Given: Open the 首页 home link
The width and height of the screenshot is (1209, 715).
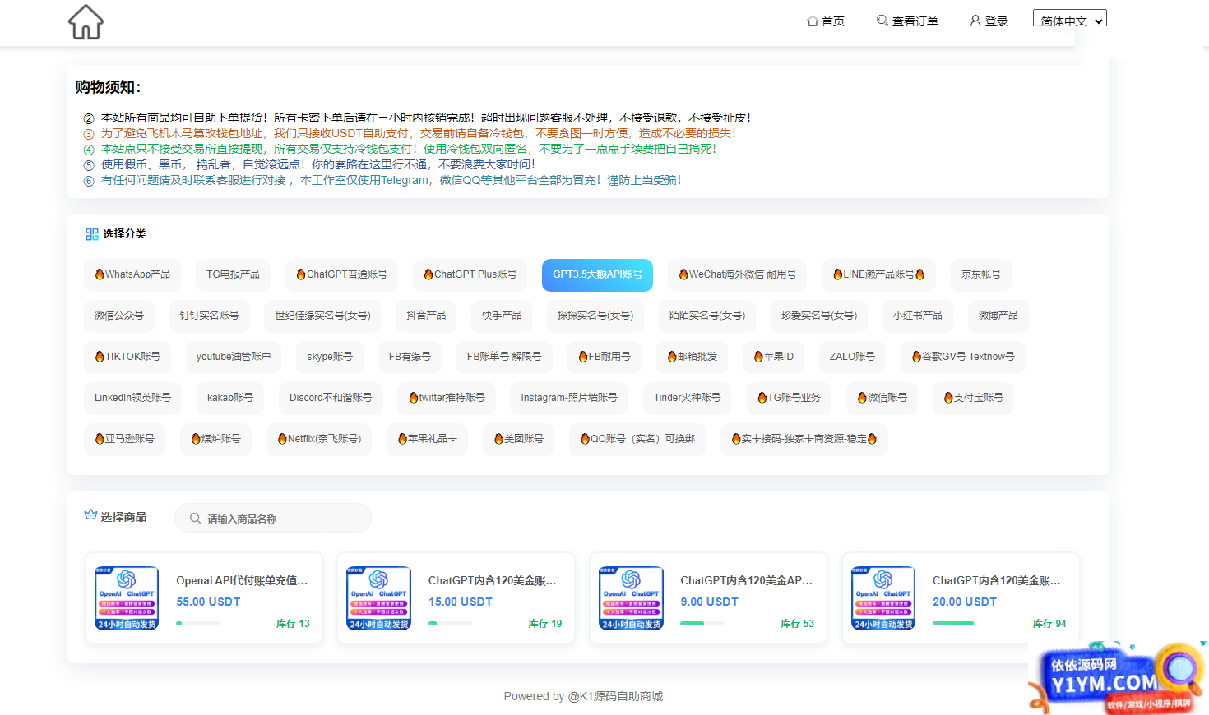Looking at the screenshot, I should [826, 21].
